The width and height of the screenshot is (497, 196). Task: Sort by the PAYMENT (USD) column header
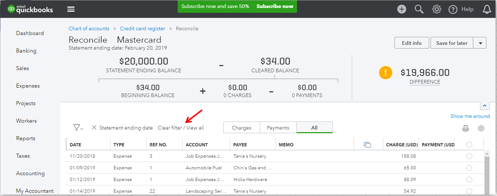click(x=438, y=145)
